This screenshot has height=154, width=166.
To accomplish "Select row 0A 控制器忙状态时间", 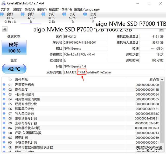I will point(81,128).
